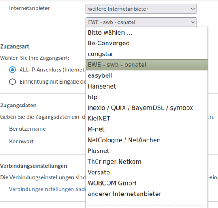Screen dimensions: 218x208
Task: Select htp from the provider list
Action: (x=147, y=97)
